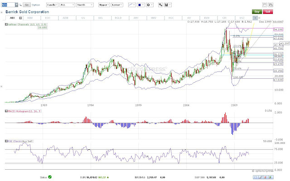Viewport: 290px width, 181px height.
Task: Click the single window layout icon
Action: pyautogui.click(x=265, y=5)
